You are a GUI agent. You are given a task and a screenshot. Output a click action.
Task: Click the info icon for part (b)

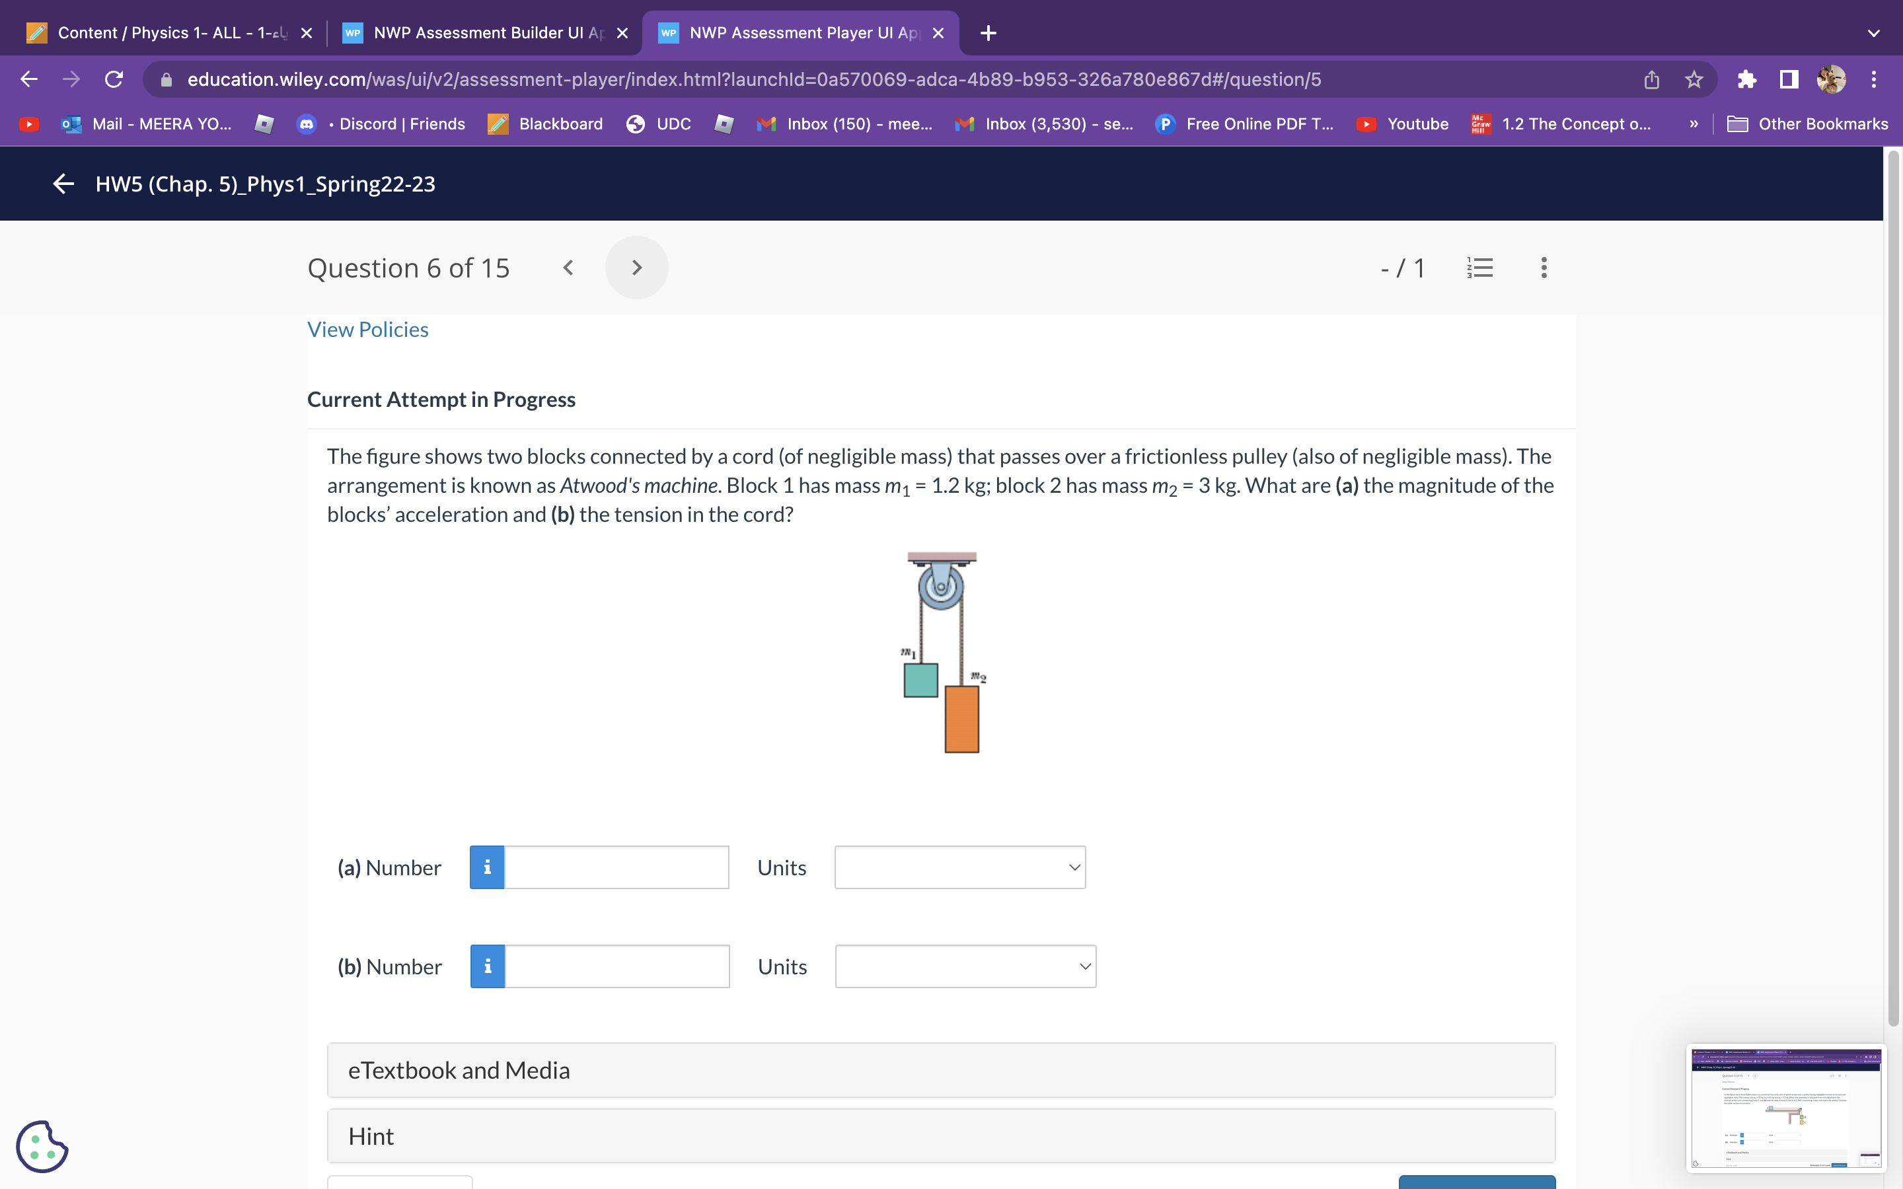488,966
